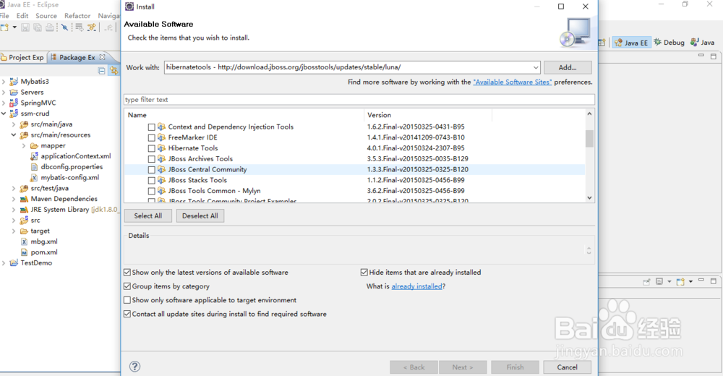
Task: Collapse the src/main/resources folder
Action: coord(14,135)
